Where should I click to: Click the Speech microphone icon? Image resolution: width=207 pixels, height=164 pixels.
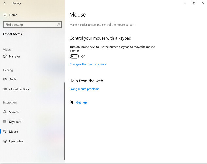[5, 112]
